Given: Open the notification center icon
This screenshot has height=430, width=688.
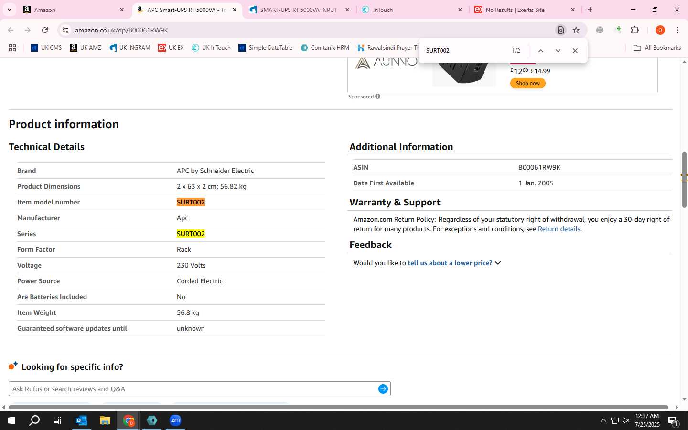Looking at the screenshot, I should [673, 421].
